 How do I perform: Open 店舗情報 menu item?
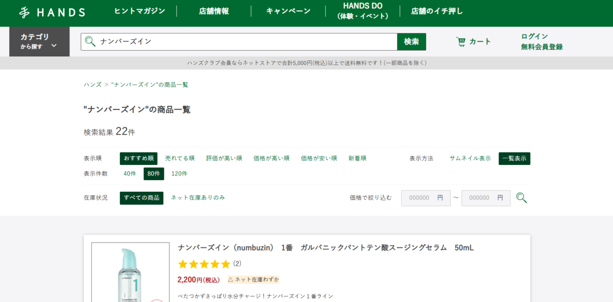(214, 11)
